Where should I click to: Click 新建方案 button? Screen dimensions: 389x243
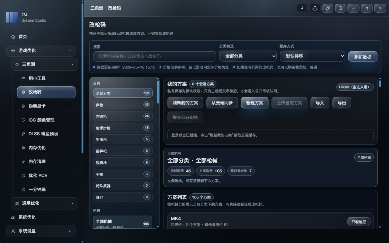click(x=255, y=103)
